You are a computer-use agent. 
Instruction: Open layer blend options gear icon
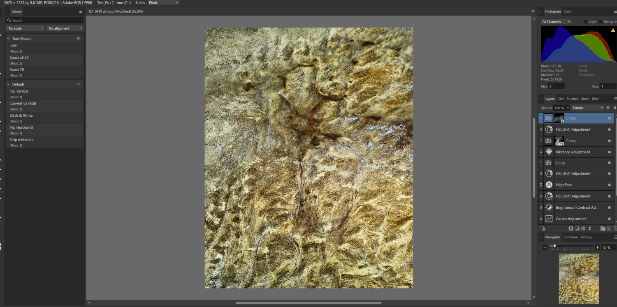[x=608, y=108]
